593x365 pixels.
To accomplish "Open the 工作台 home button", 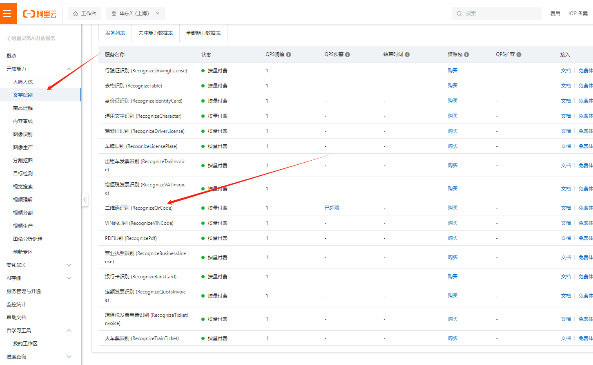I will point(85,13).
